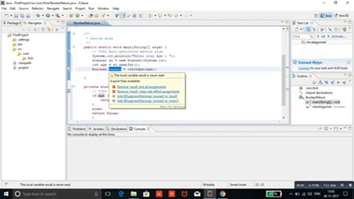The height and width of the screenshot is (199, 354).
Task: Switch to the Declaration tab
Action: coord(117,129)
